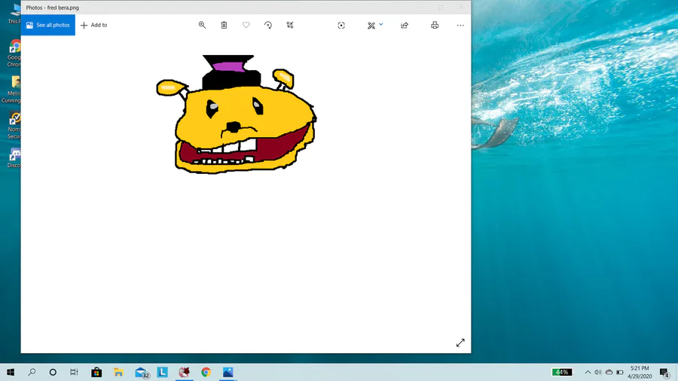Check the 44% battery indicator
The height and width of the screenshot is (381, 678).
[x=562, y=372]
